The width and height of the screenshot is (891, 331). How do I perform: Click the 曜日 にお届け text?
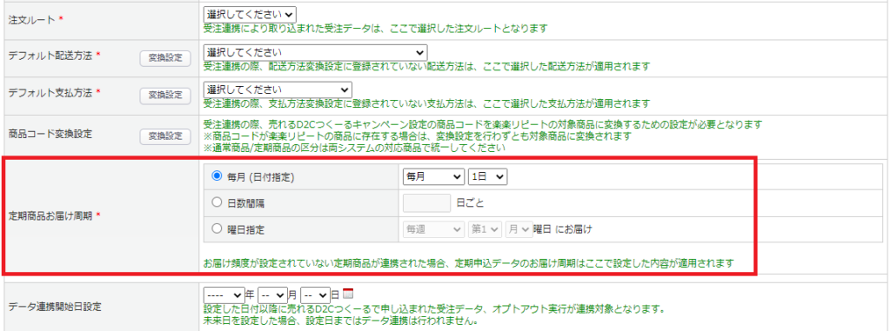click(x=563, y=229)
